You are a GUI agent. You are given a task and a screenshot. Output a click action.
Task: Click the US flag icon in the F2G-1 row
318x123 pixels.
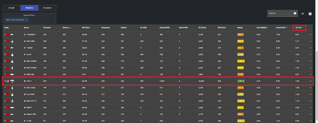pos(8,81)
